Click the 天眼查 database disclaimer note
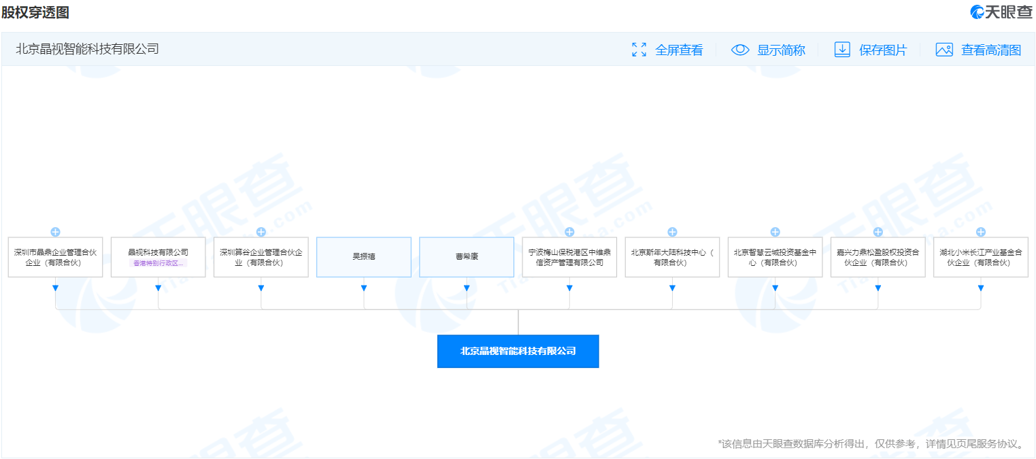The height and width of the screenshot is (459, 1036). 871,444
